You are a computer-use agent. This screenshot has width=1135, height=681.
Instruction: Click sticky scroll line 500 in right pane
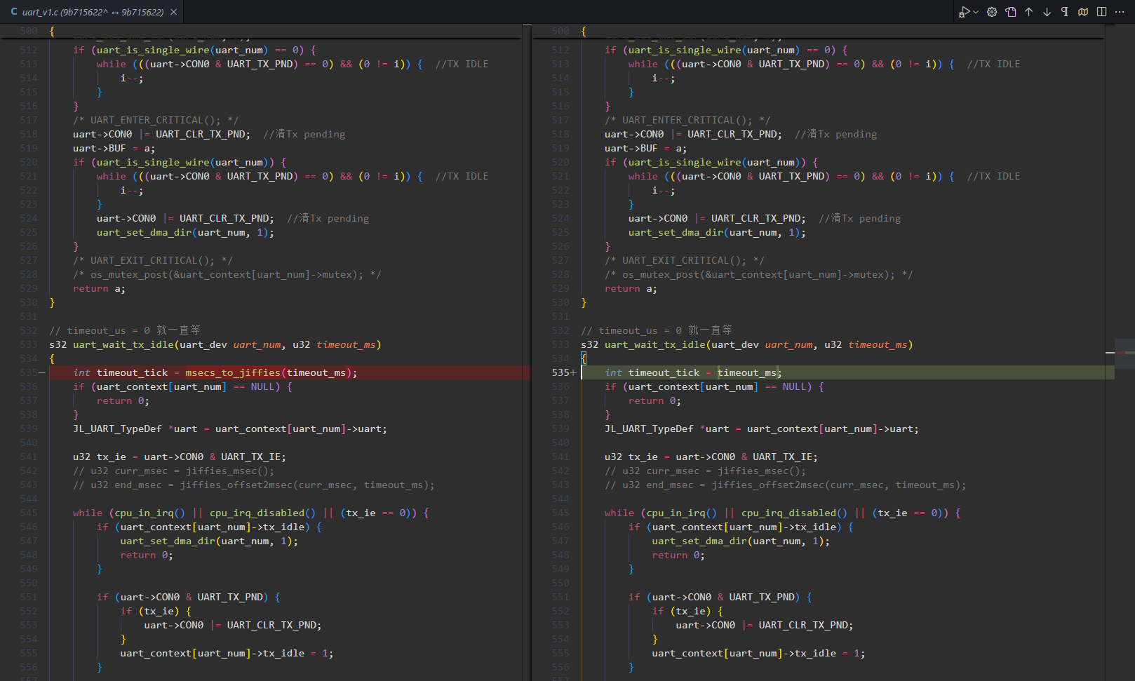818,31
